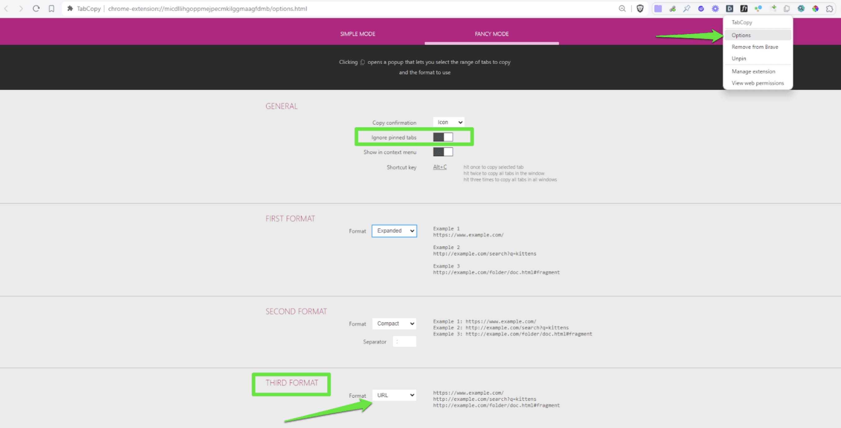This screenshot has height=428, width=841.
Task: Click the 'and the format to use' description line
Action: pos(424,73)
